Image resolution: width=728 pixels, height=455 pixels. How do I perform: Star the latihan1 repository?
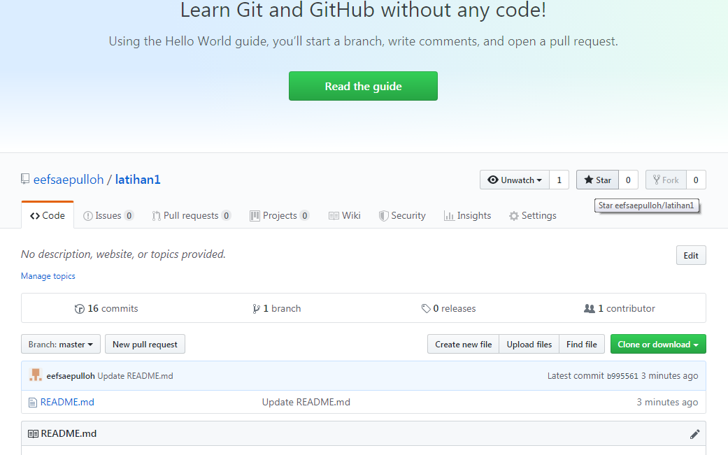[x=597, y=180]
